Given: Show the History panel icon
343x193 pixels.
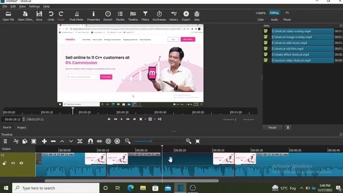Looking at the screenshot, I should [x=174, y=16].
